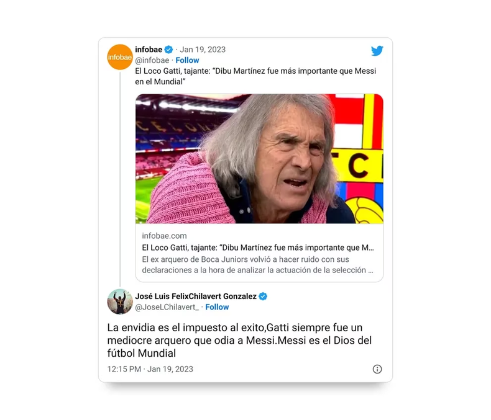Open the infobae orange profile avatar
The width and height of the screenshot is (491, 420).
point(120,57)
